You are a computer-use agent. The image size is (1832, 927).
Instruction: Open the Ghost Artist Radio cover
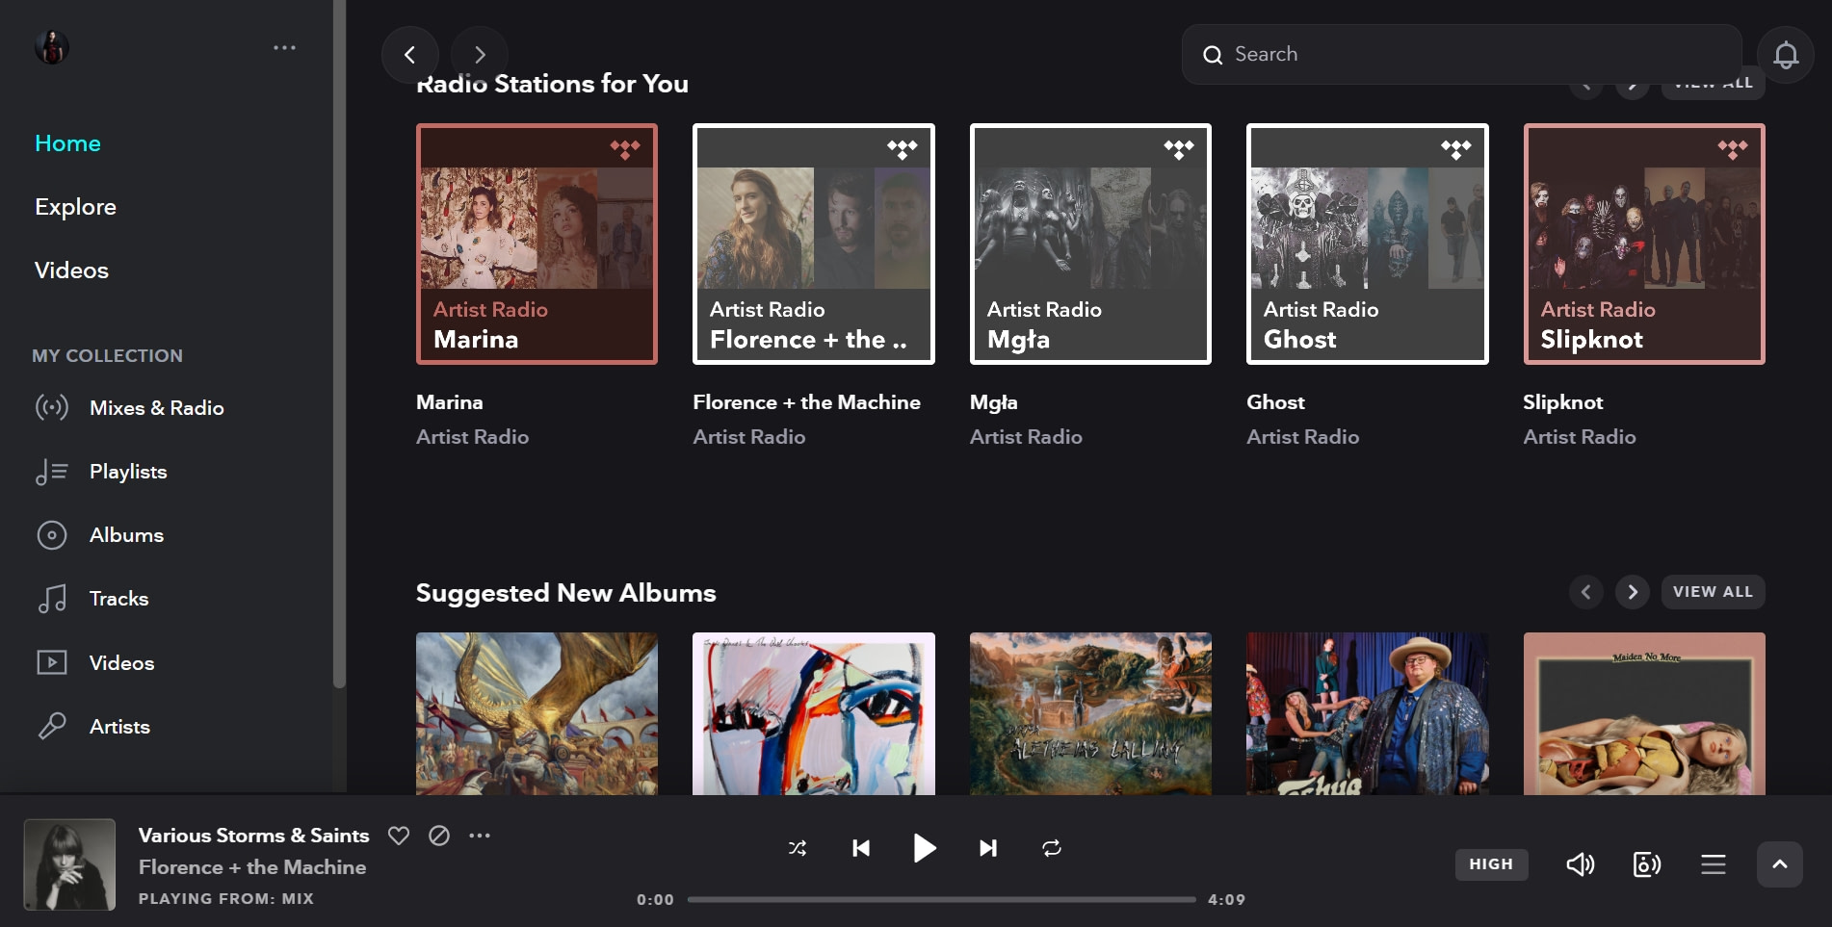(x=1368, y=244)
